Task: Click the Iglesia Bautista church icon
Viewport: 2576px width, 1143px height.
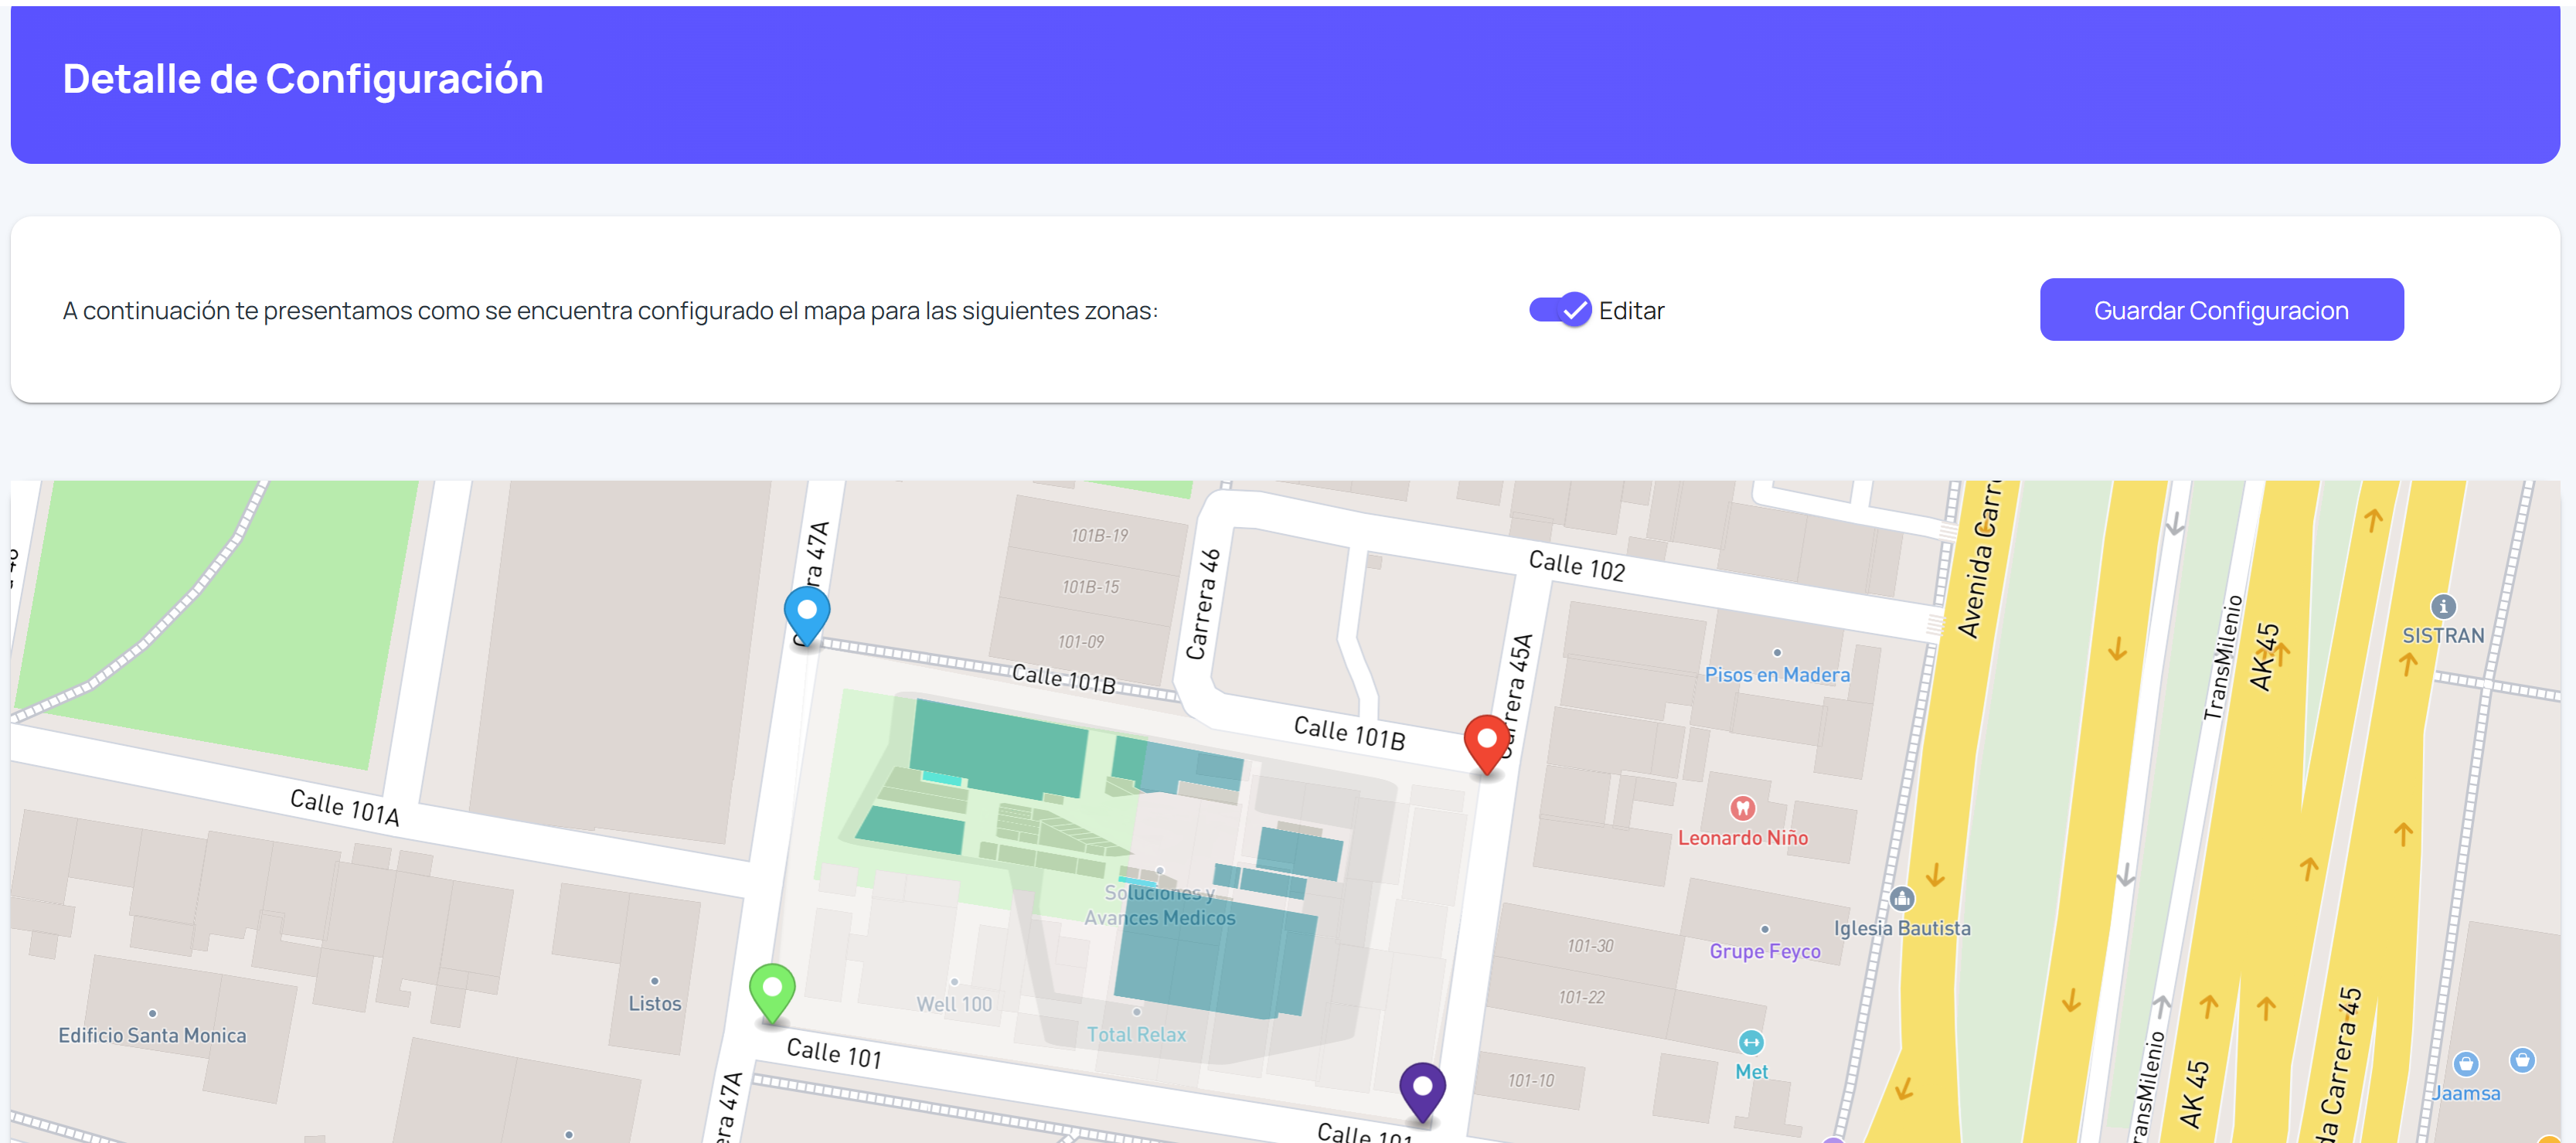Action: tap(1902, 898)
